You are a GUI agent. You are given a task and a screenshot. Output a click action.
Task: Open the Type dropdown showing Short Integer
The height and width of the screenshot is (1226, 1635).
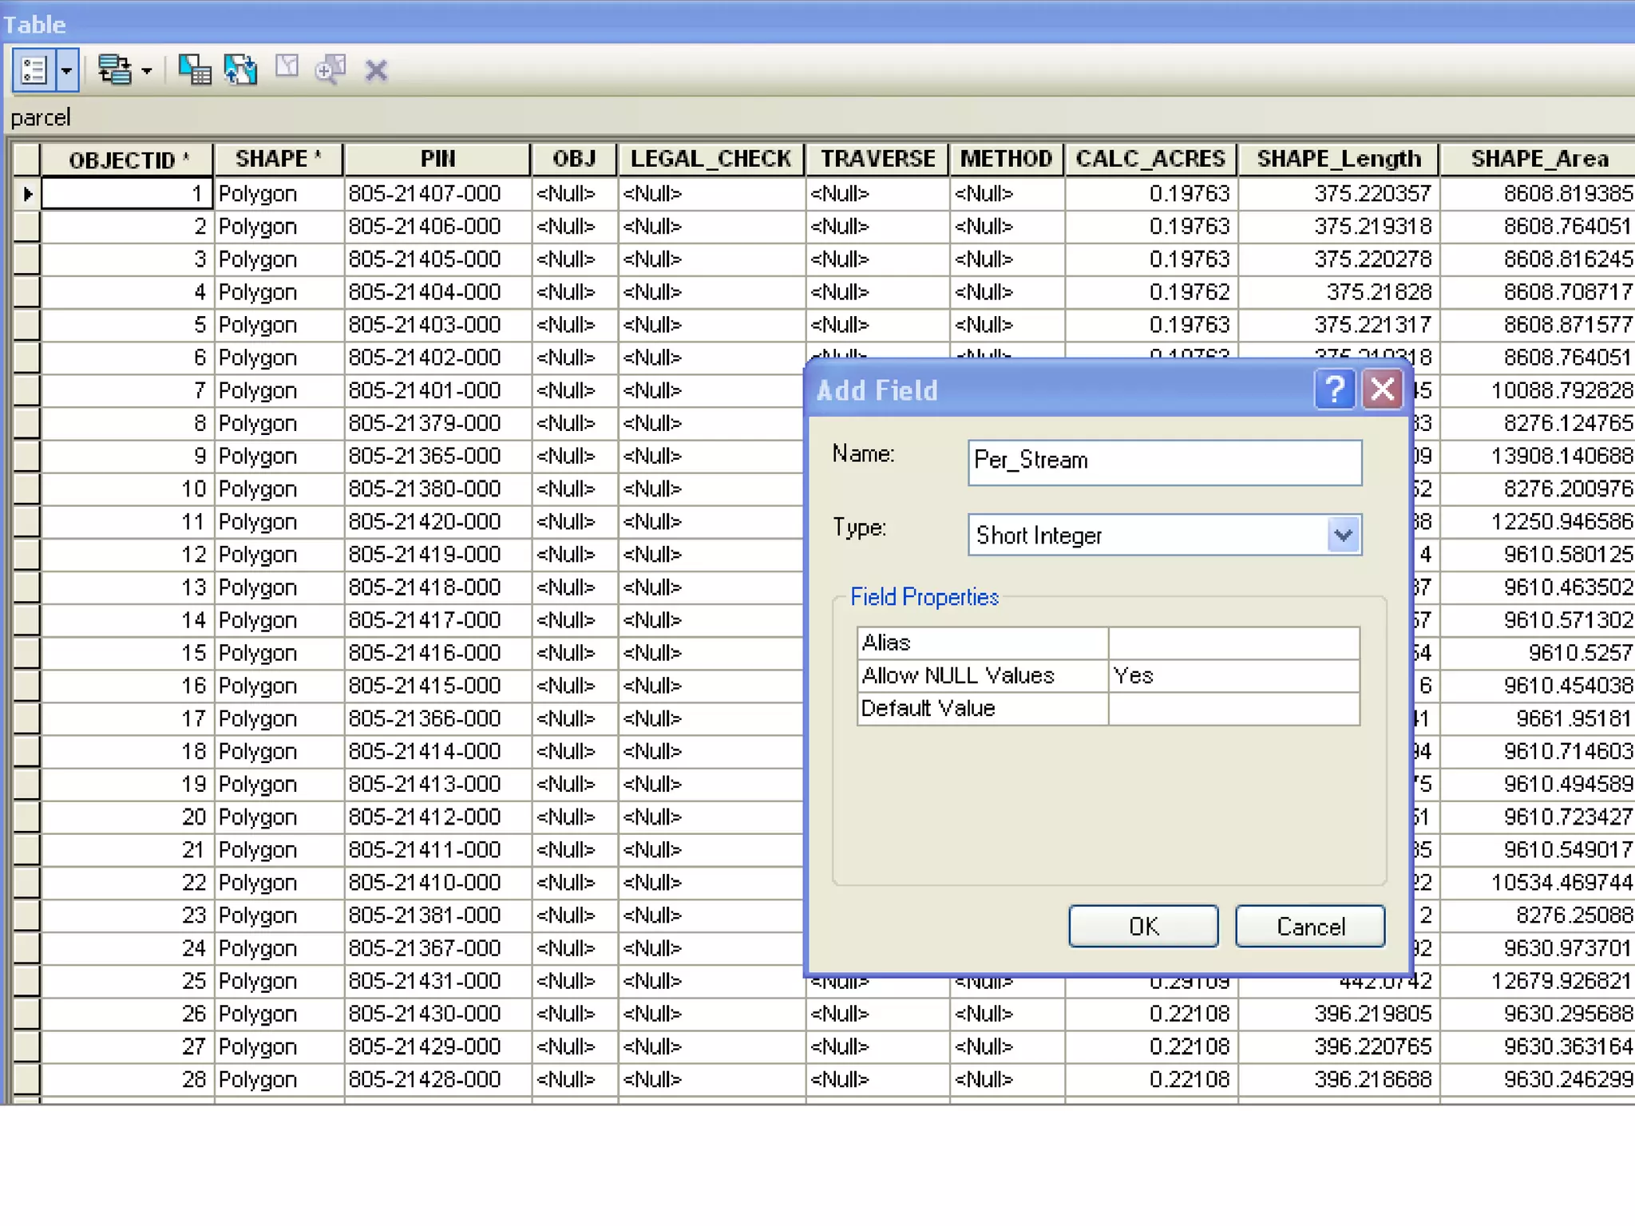1343,535
